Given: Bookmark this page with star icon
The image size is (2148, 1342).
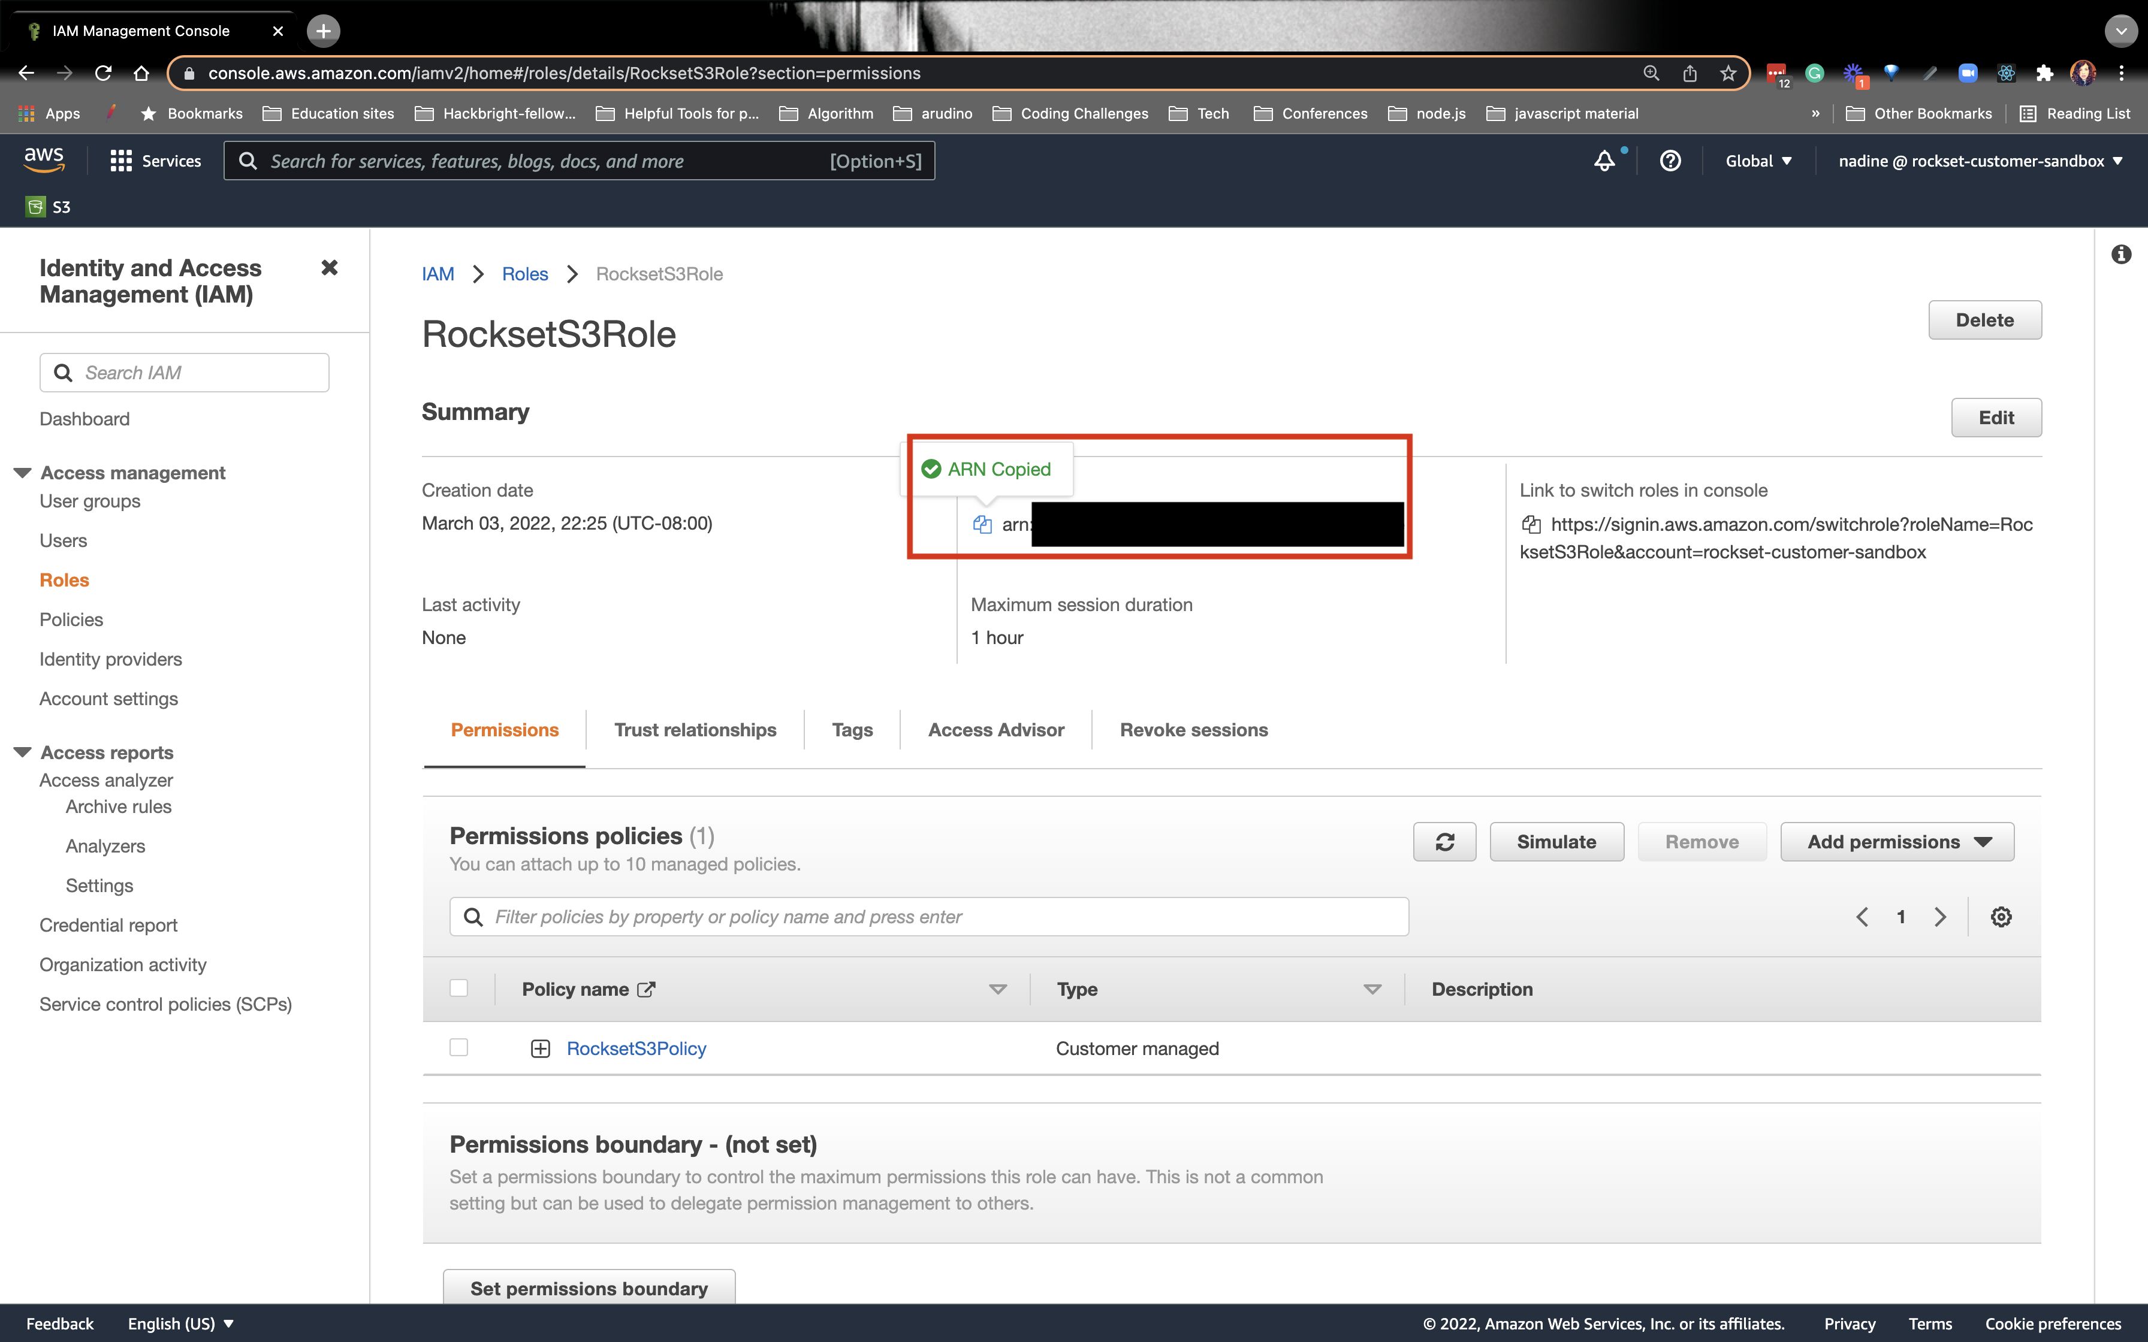Looking at the screenshot, I should point(1727,72).
